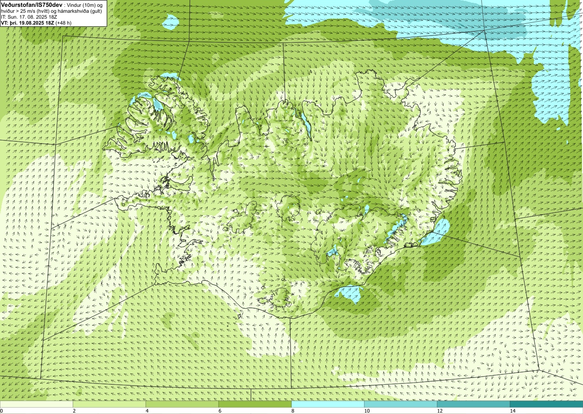Click the legend scale label '8'
This screenshot has width=583, height=414.
pyautogui.click(x=293, y=411)
